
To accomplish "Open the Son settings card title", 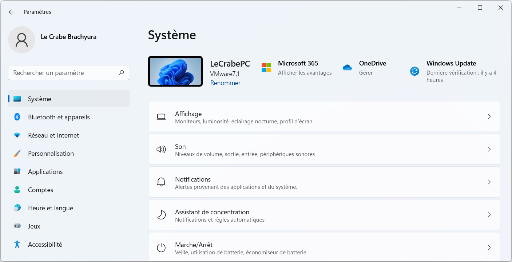I will [x=180, y=147].
